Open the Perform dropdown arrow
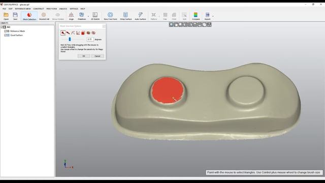Screen dimensions: 325x183 click(x=159, y=16)
